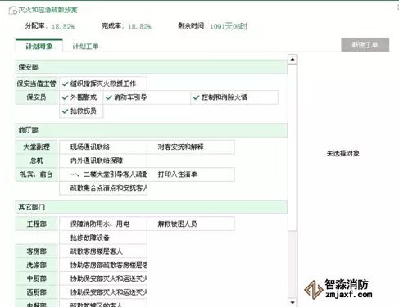Collapse the 其它部门 section header
This screenshot has height=307, width=399.
pyautogui.click(x=152, y=207)
